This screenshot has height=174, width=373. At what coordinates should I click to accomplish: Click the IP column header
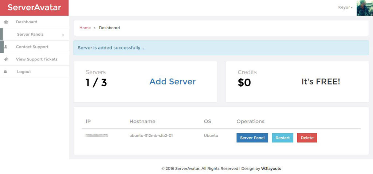88,122
